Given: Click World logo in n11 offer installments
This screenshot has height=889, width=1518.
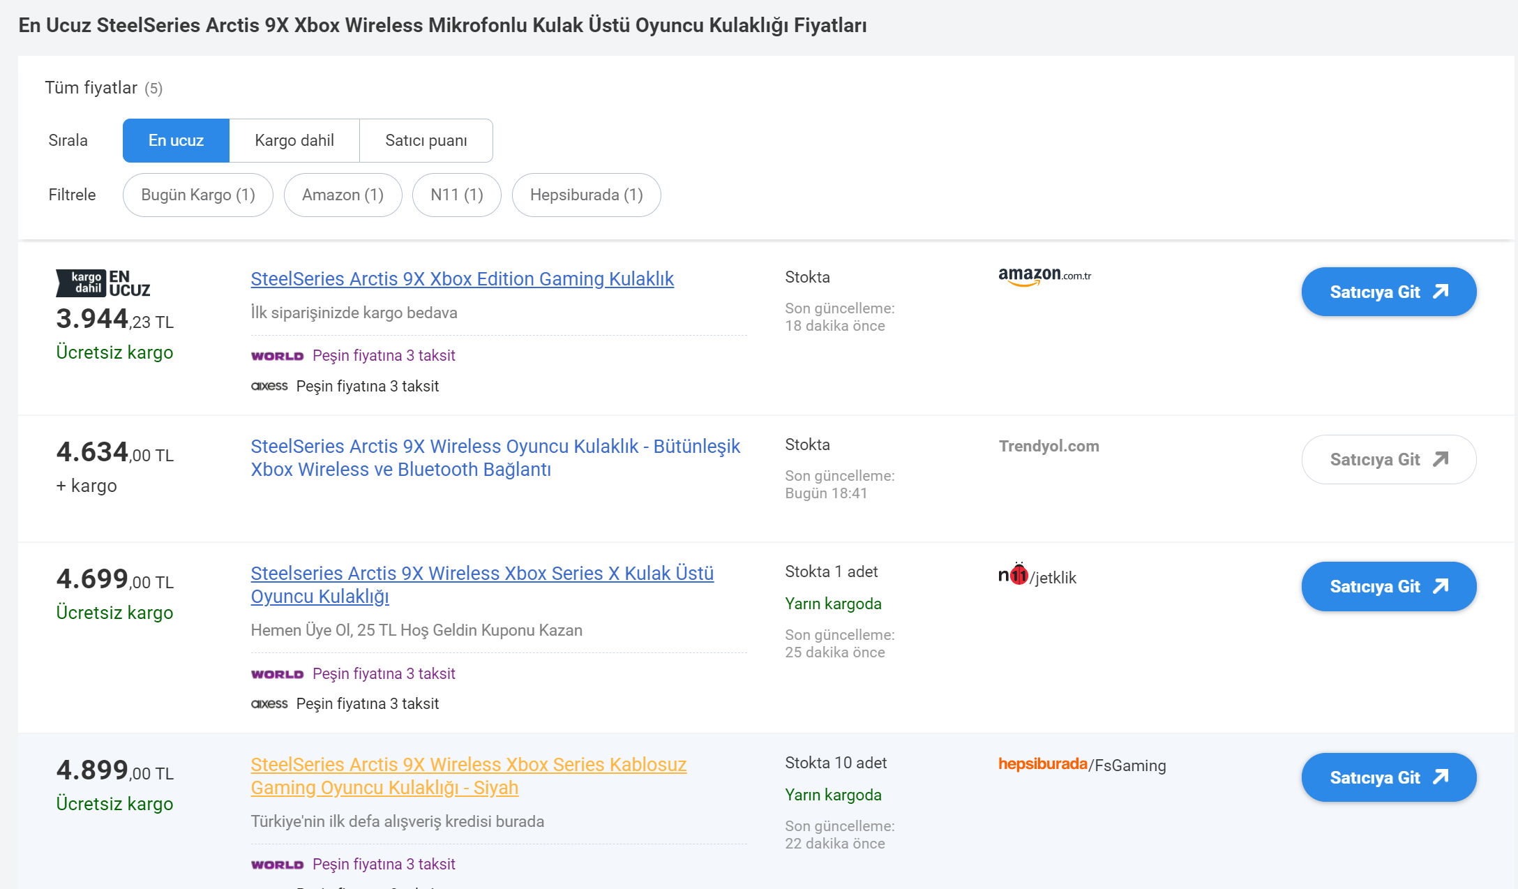Looking at the screenshot, I should click(x=278, y=674).
